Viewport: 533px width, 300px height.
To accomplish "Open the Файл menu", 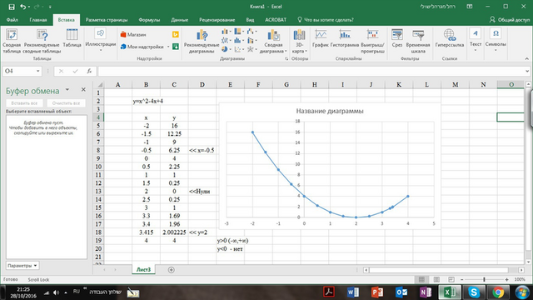I will point(12,20).
